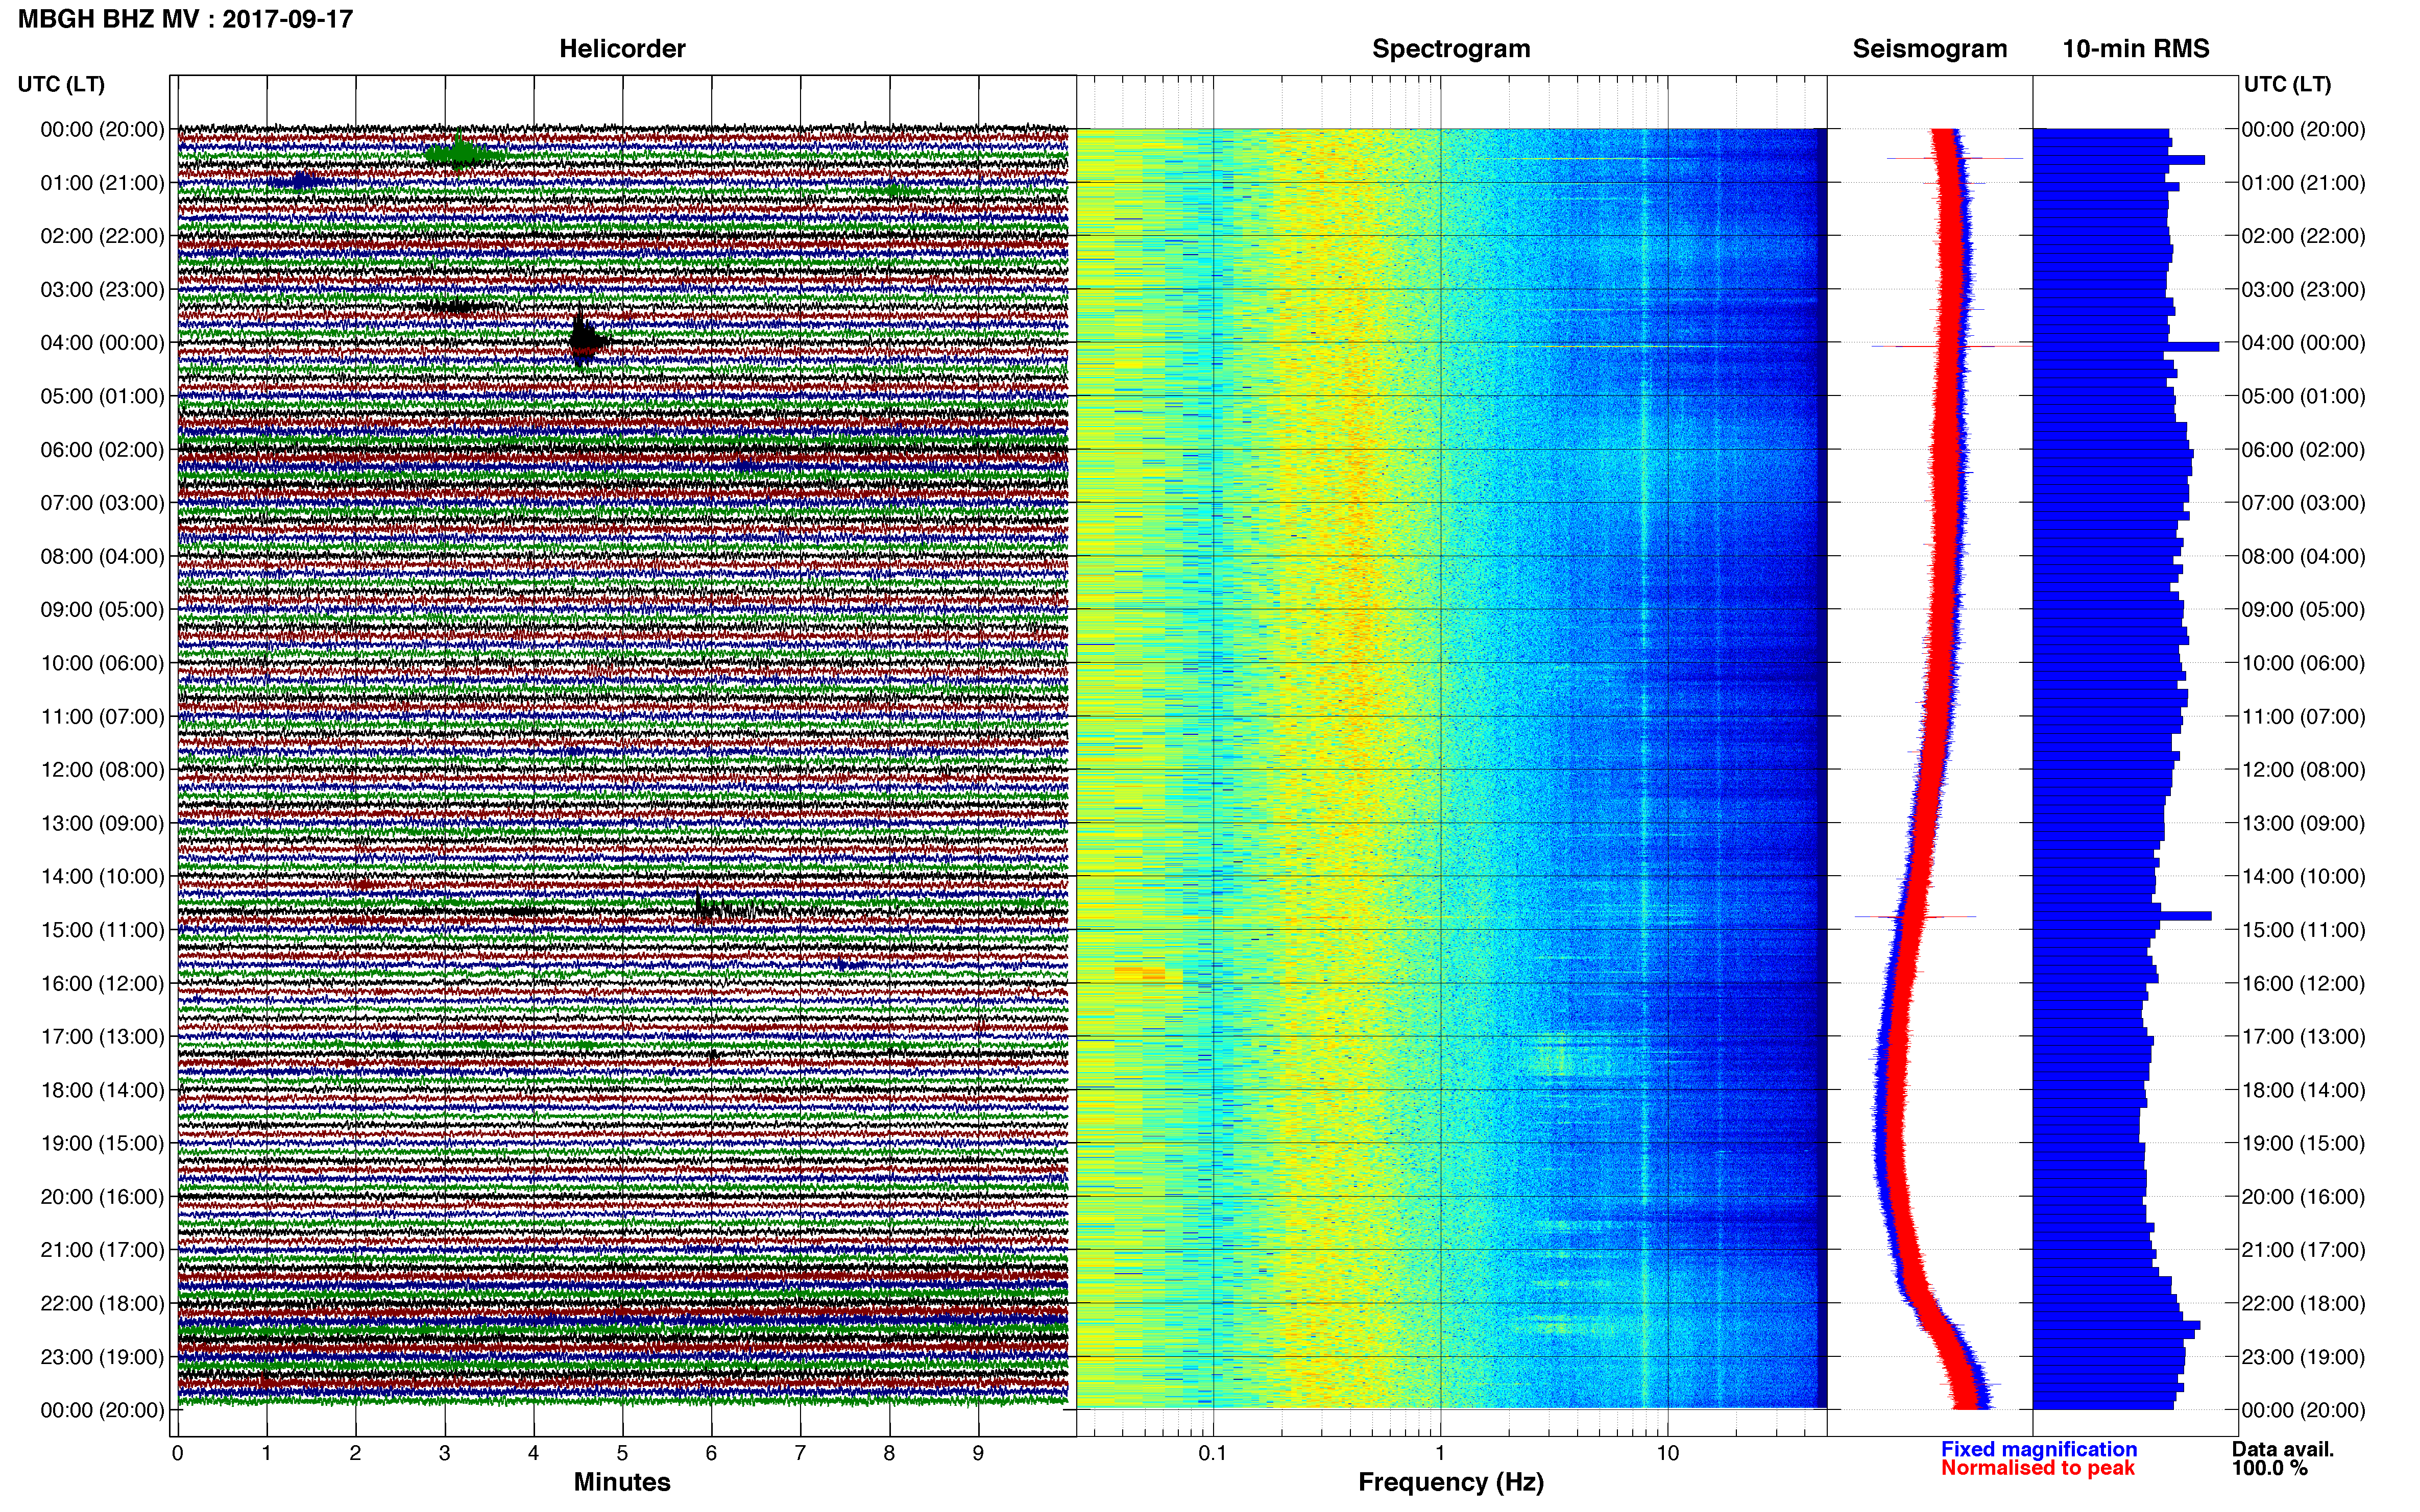Click the '0.1' frequency tick label
2420x1512 pixels.
(x=1213, y=1453)
